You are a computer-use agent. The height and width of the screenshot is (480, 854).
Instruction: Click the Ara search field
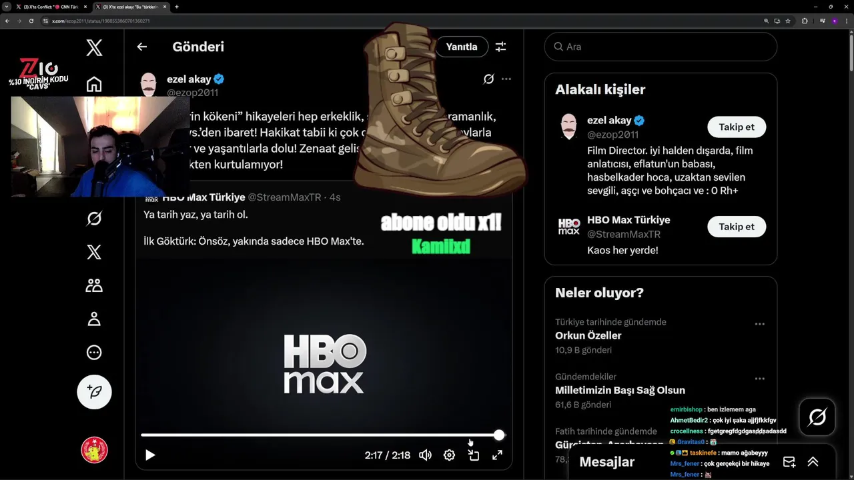click(x=661, y=47)
